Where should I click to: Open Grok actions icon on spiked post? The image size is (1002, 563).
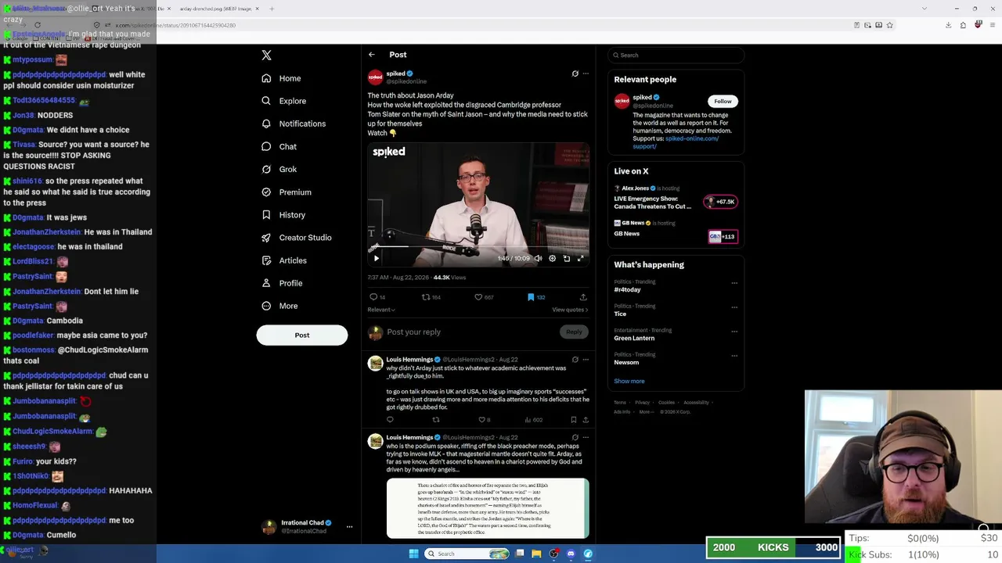tap(575, 74)
